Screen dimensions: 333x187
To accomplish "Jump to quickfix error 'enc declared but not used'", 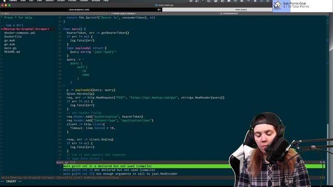I will point(109,170).
